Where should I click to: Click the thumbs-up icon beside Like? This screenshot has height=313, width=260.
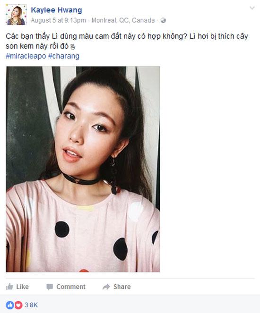coord(9,287)
